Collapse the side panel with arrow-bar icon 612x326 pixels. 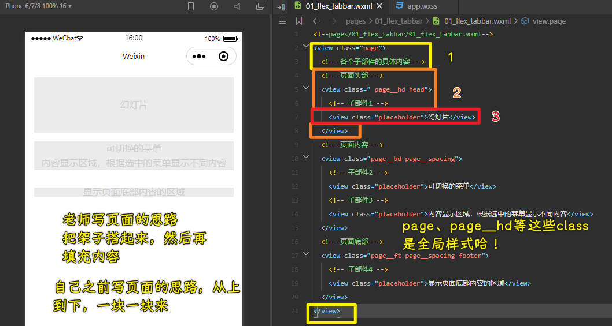[x=281, y=6]
